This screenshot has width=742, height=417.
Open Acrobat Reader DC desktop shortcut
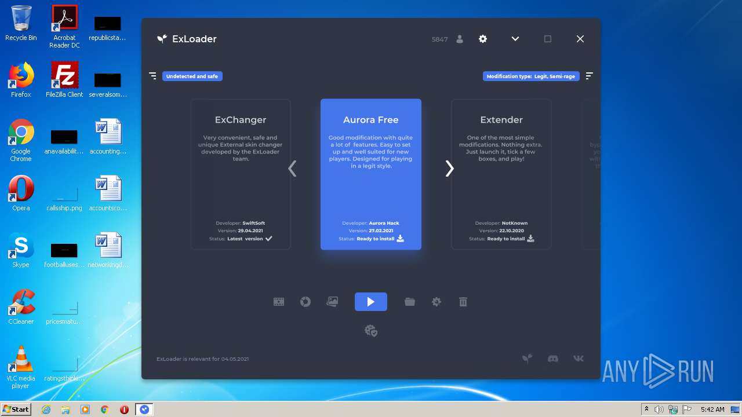(x=64, y=27)
